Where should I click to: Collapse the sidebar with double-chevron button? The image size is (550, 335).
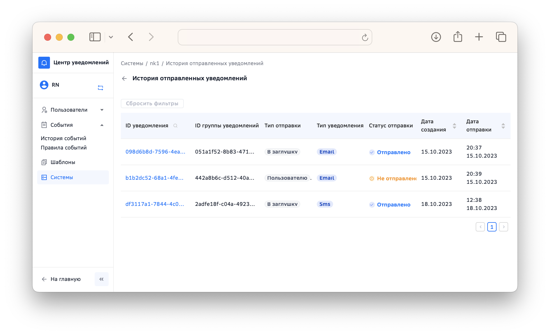pyautogui.click(x=102, y=279)
